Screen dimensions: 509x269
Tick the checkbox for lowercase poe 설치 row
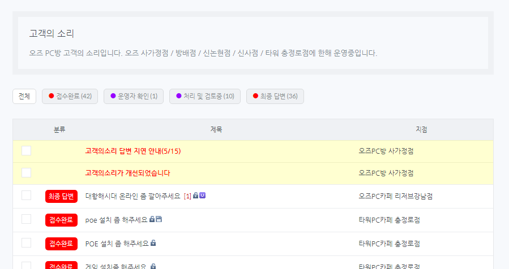click(26, 219)
